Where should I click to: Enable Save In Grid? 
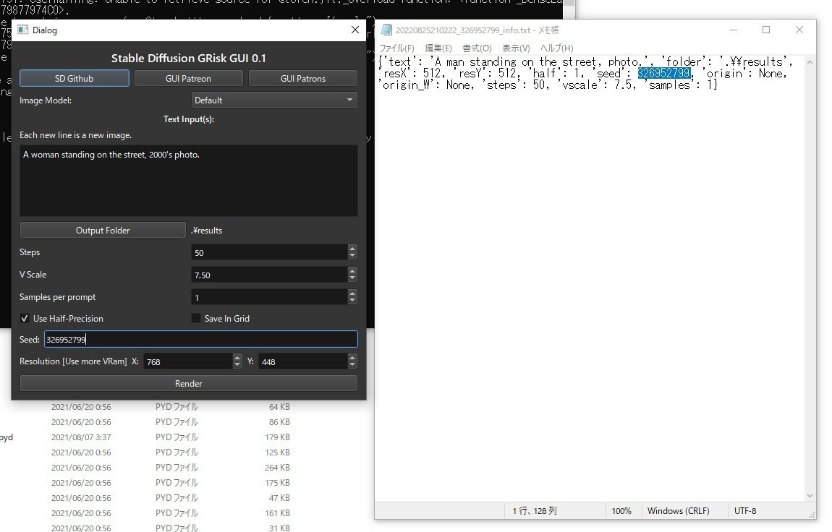pos(195,318)
